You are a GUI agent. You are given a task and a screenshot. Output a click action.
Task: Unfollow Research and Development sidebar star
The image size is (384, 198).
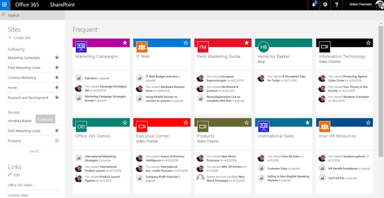click(x=57, y=97)
